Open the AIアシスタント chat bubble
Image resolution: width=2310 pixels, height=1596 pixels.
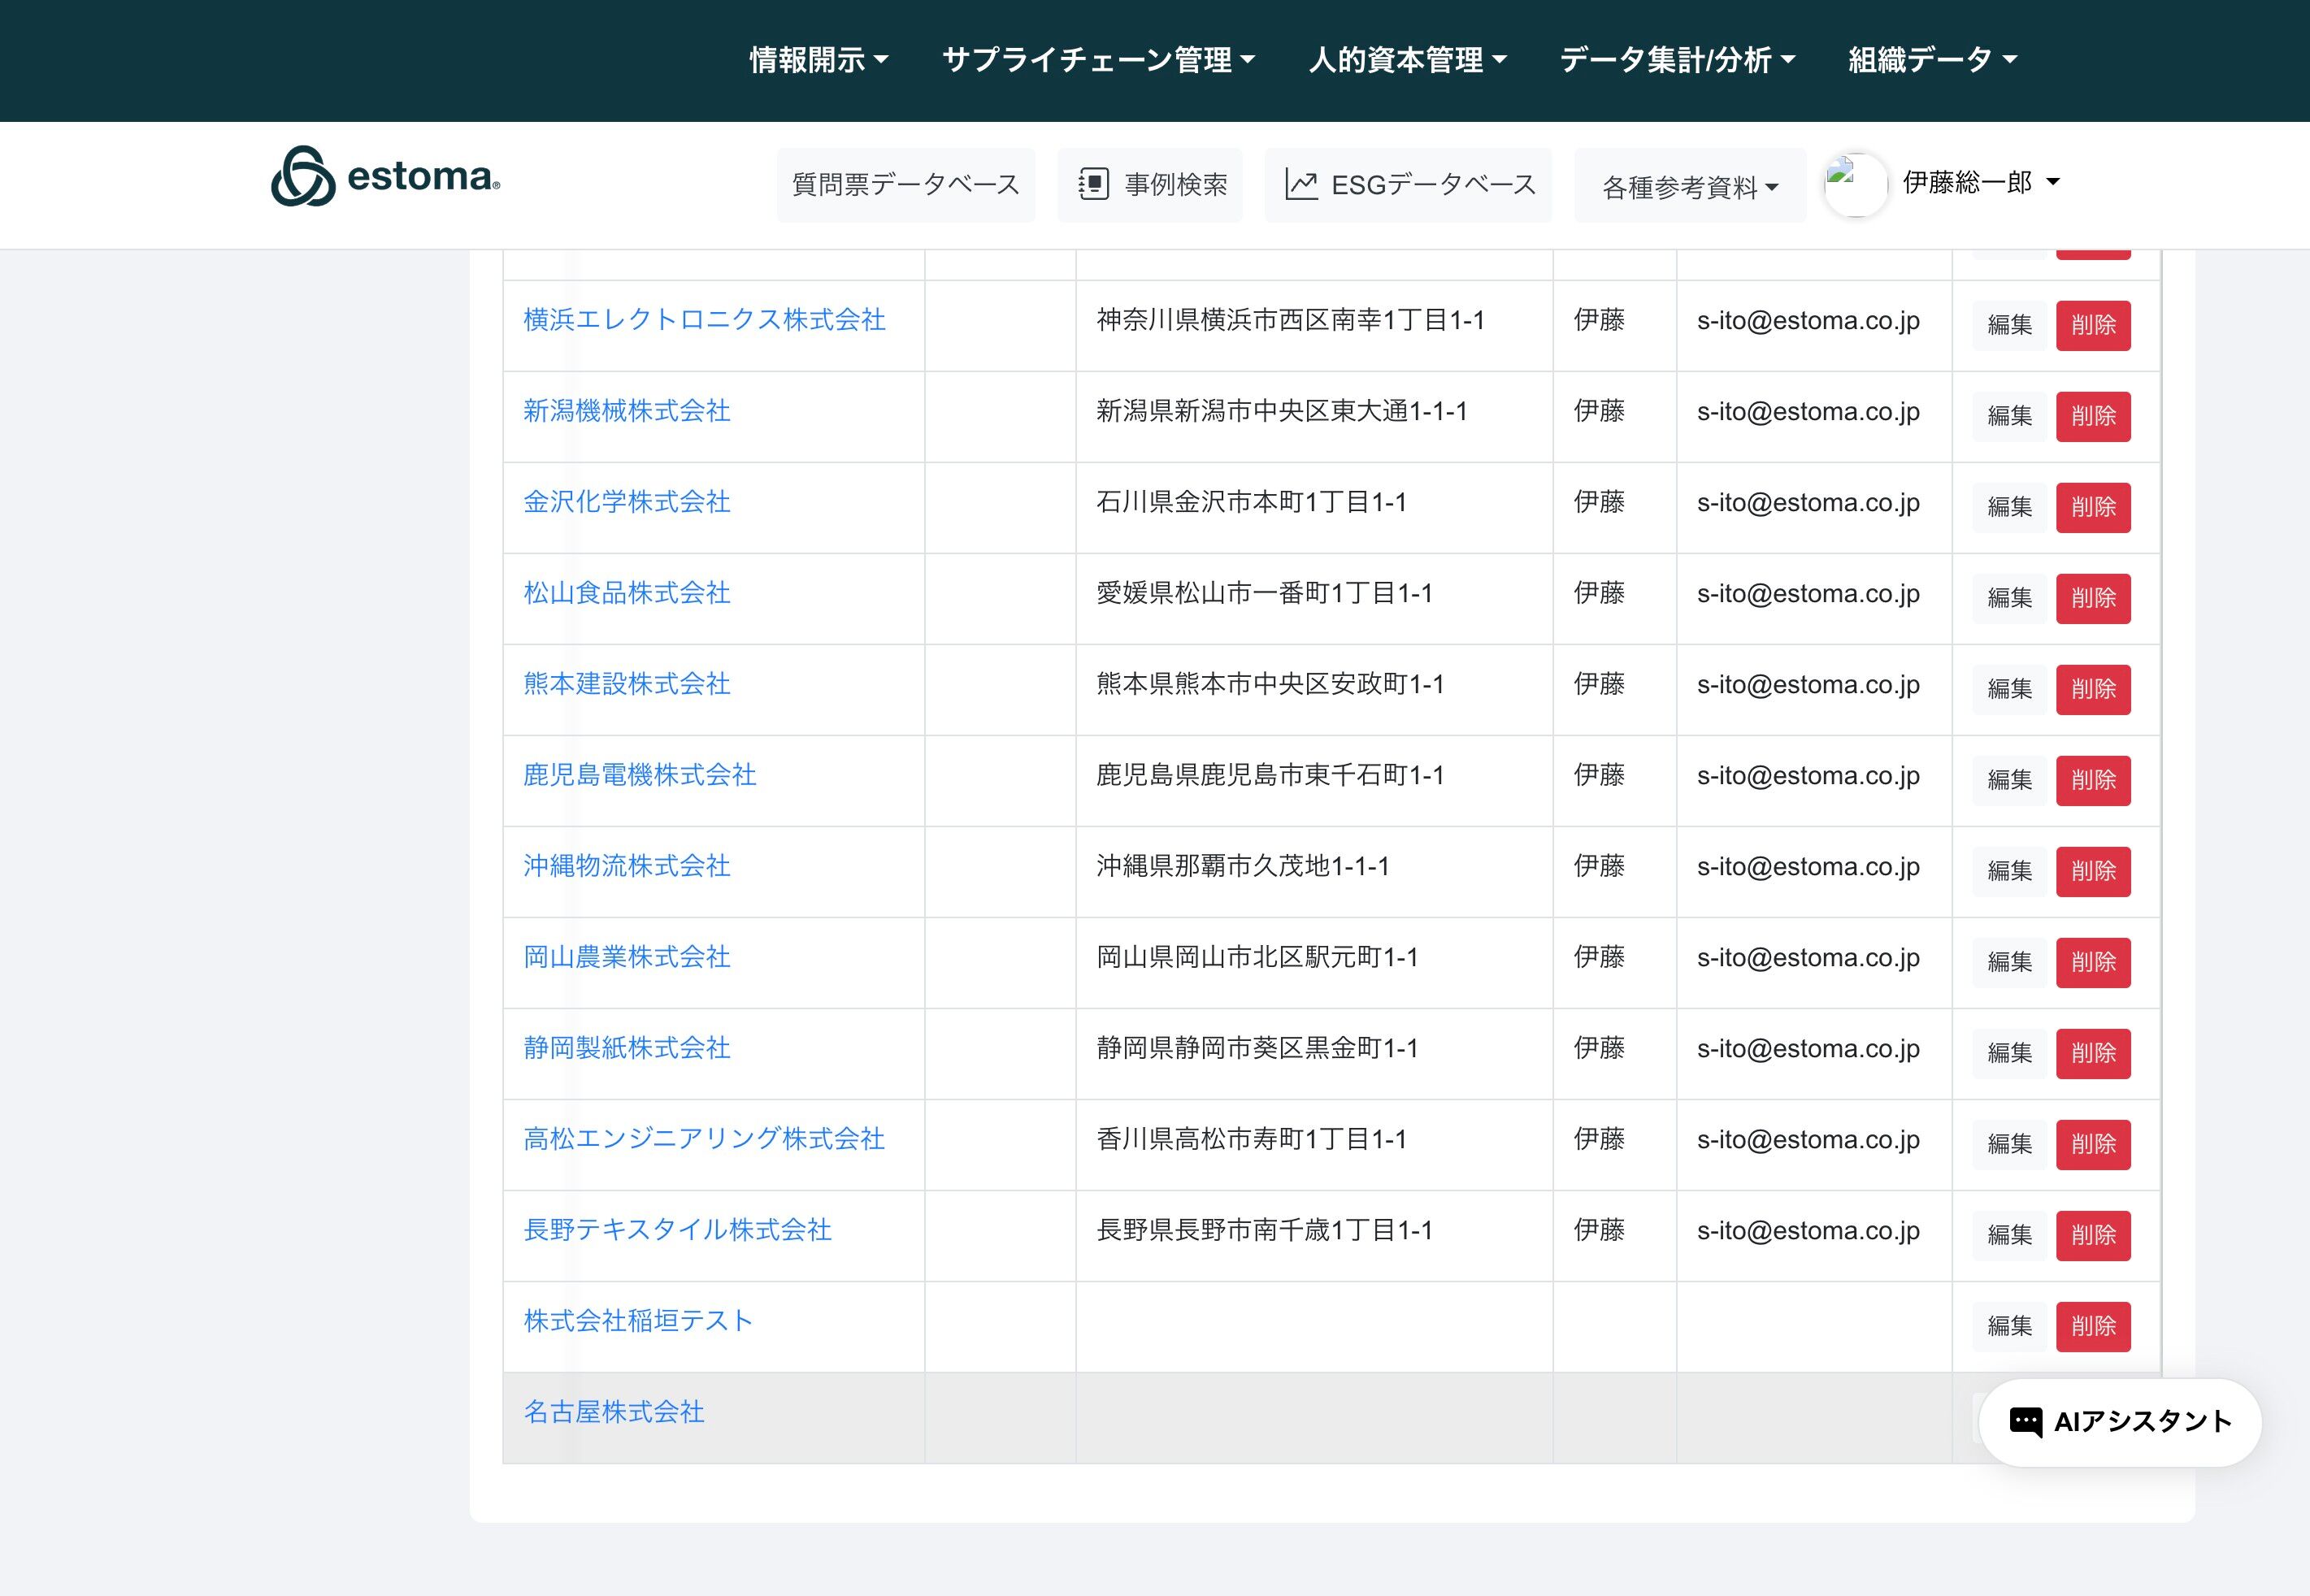(x=2119, y=1422)
